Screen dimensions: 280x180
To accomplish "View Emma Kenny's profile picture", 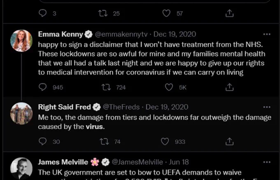I will (21, 41).
